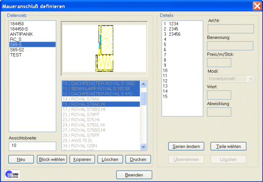Click the series list scroll up arrow
Image resolution: width=263 pixels, height=182 pixels.
pyautogui.click(x=143, y=84)
